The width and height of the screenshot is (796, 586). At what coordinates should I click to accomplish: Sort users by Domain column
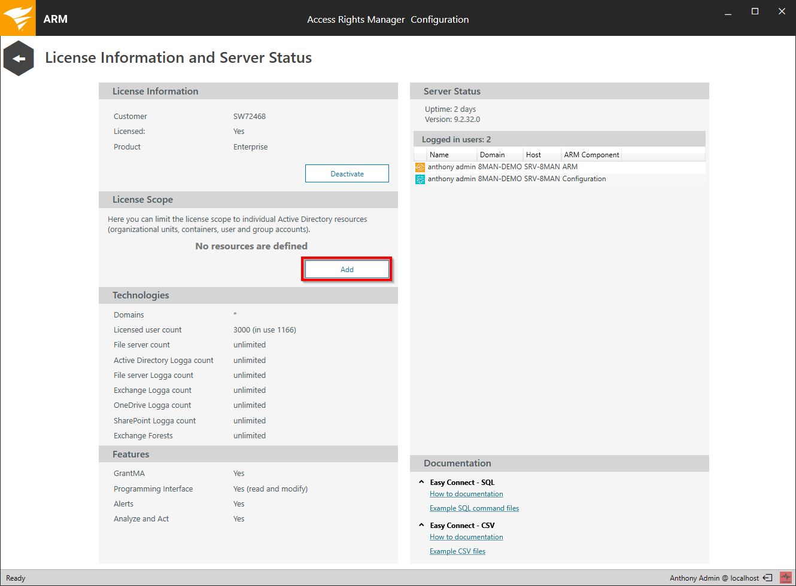pyautogui.click(x=500, y=154)
